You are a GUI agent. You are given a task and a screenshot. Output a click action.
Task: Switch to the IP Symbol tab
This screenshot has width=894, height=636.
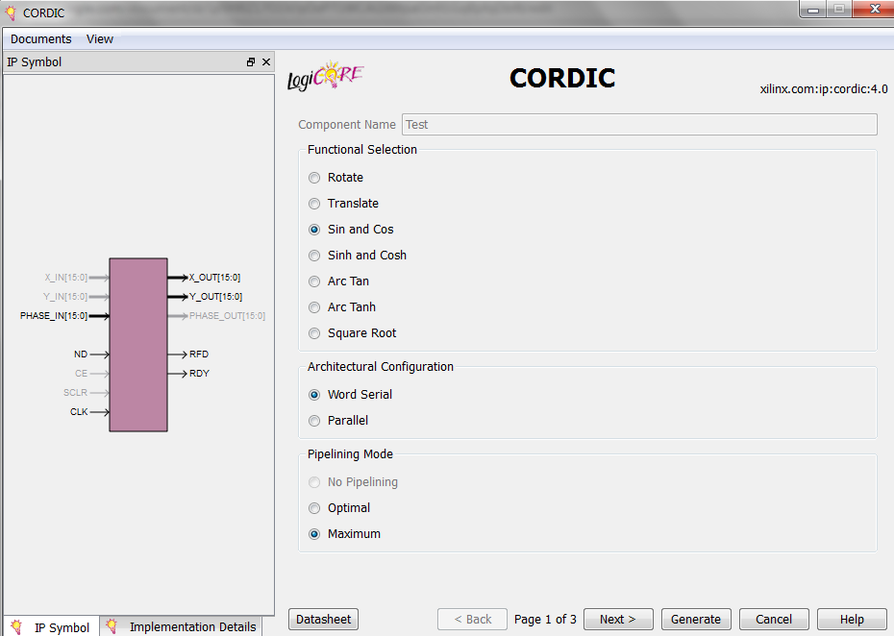click(x=52, y=626)
